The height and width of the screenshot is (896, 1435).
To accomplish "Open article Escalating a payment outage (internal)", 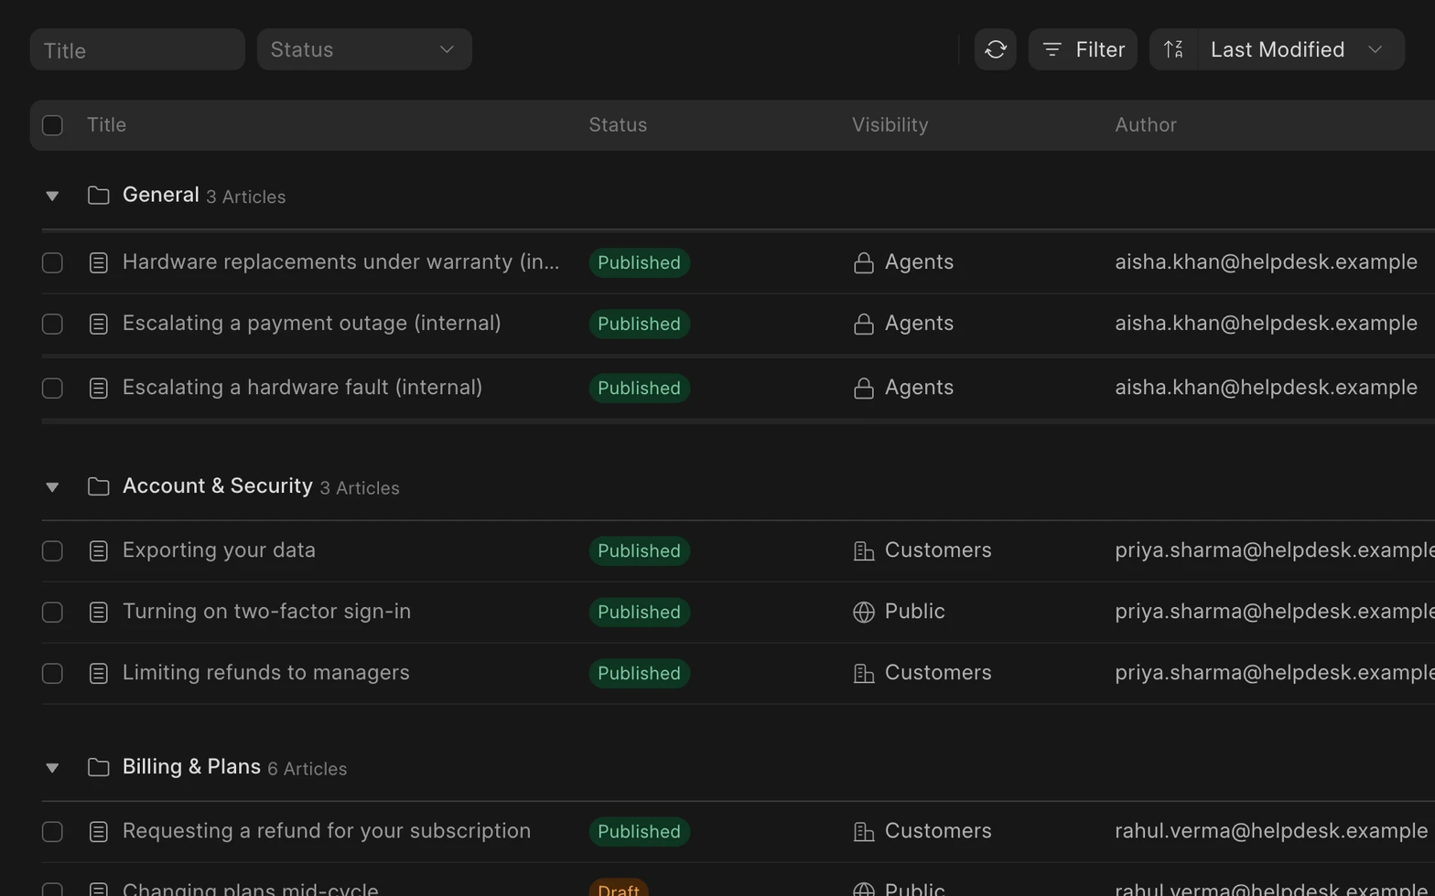I will (x=311, y=324).
